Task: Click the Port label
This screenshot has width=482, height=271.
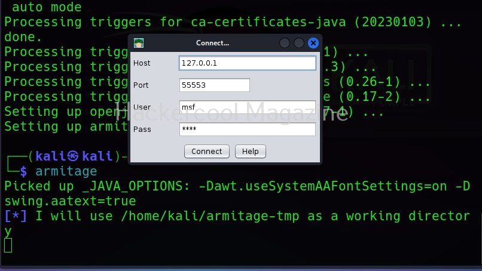Action: pyautogui.click(x=141, y=85)
